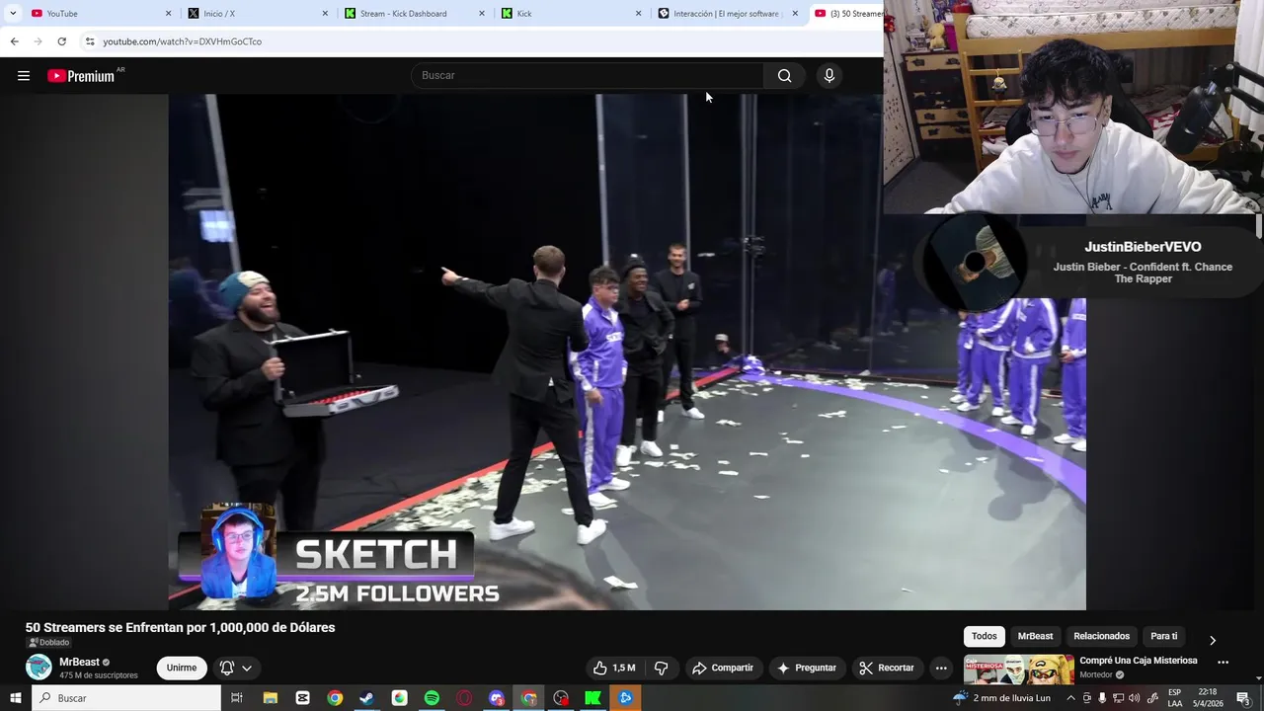The width and height of the screenshot is (1264, 711).
Task: Open more actions menu beside Recortar
Action: tap(941, 669)
